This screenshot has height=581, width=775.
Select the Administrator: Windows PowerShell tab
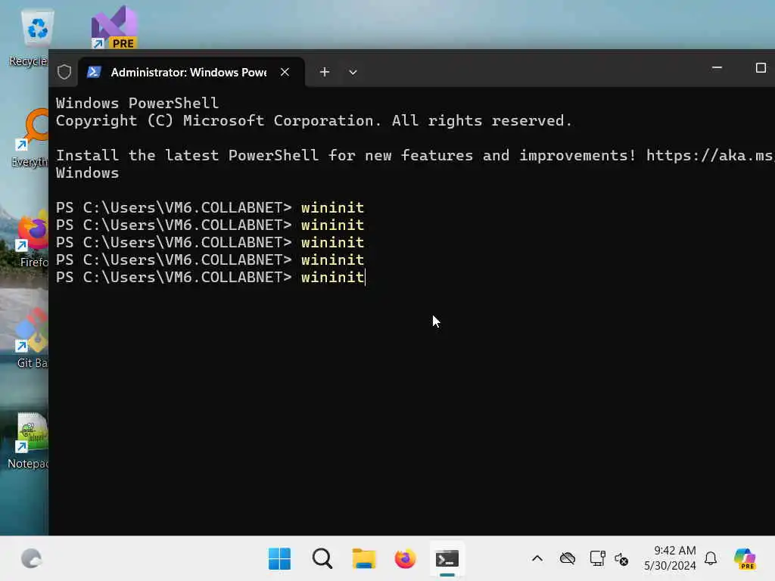[188, 72]
